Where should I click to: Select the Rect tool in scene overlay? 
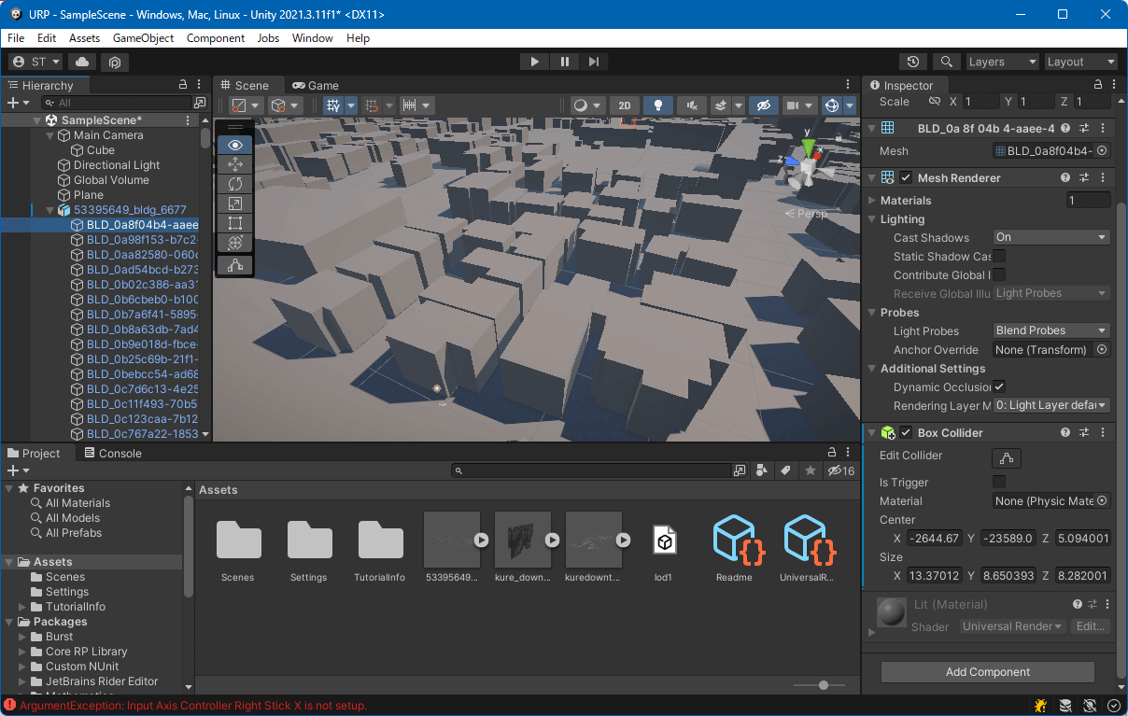(234, 223)
